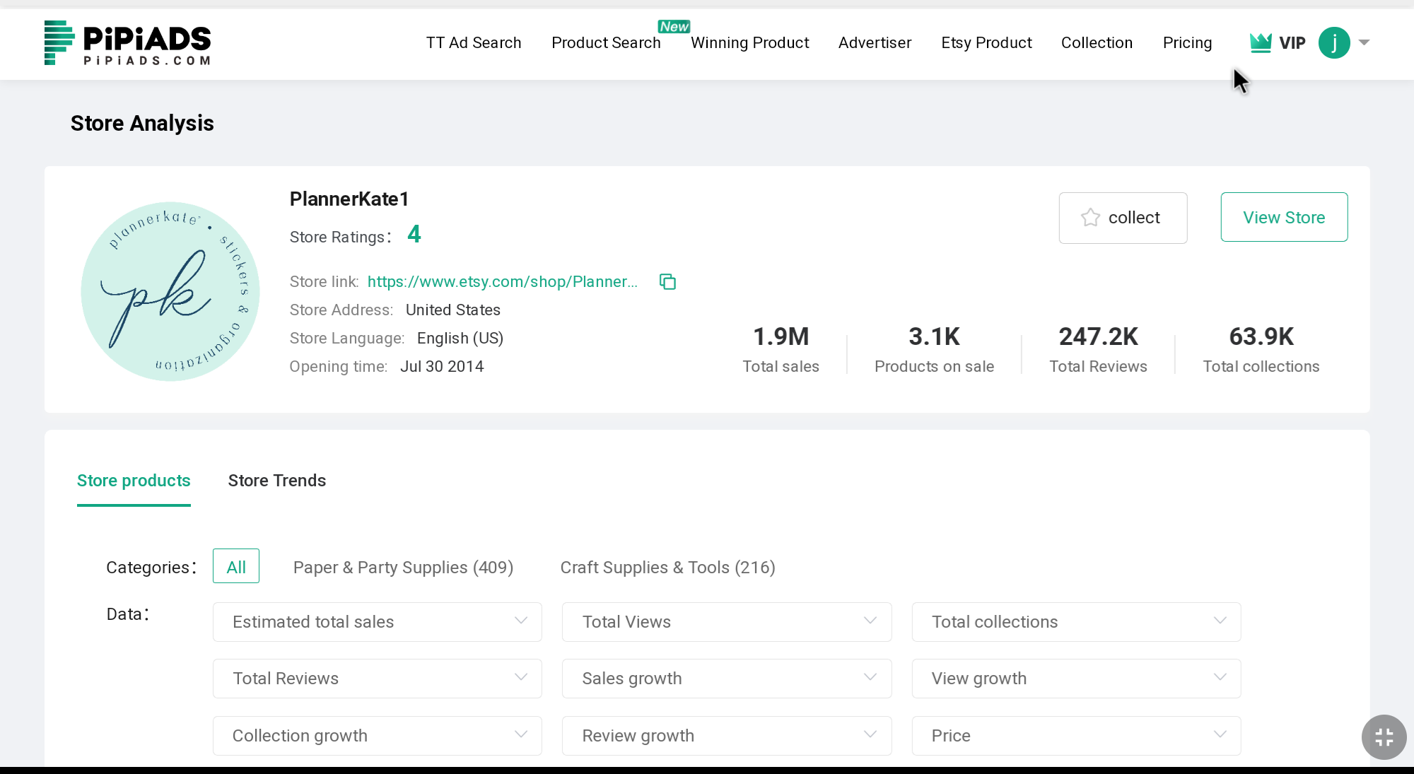Select the Paper & Party Supplies category filter
Screen dimensions: 1414x774
pos(403,567)
